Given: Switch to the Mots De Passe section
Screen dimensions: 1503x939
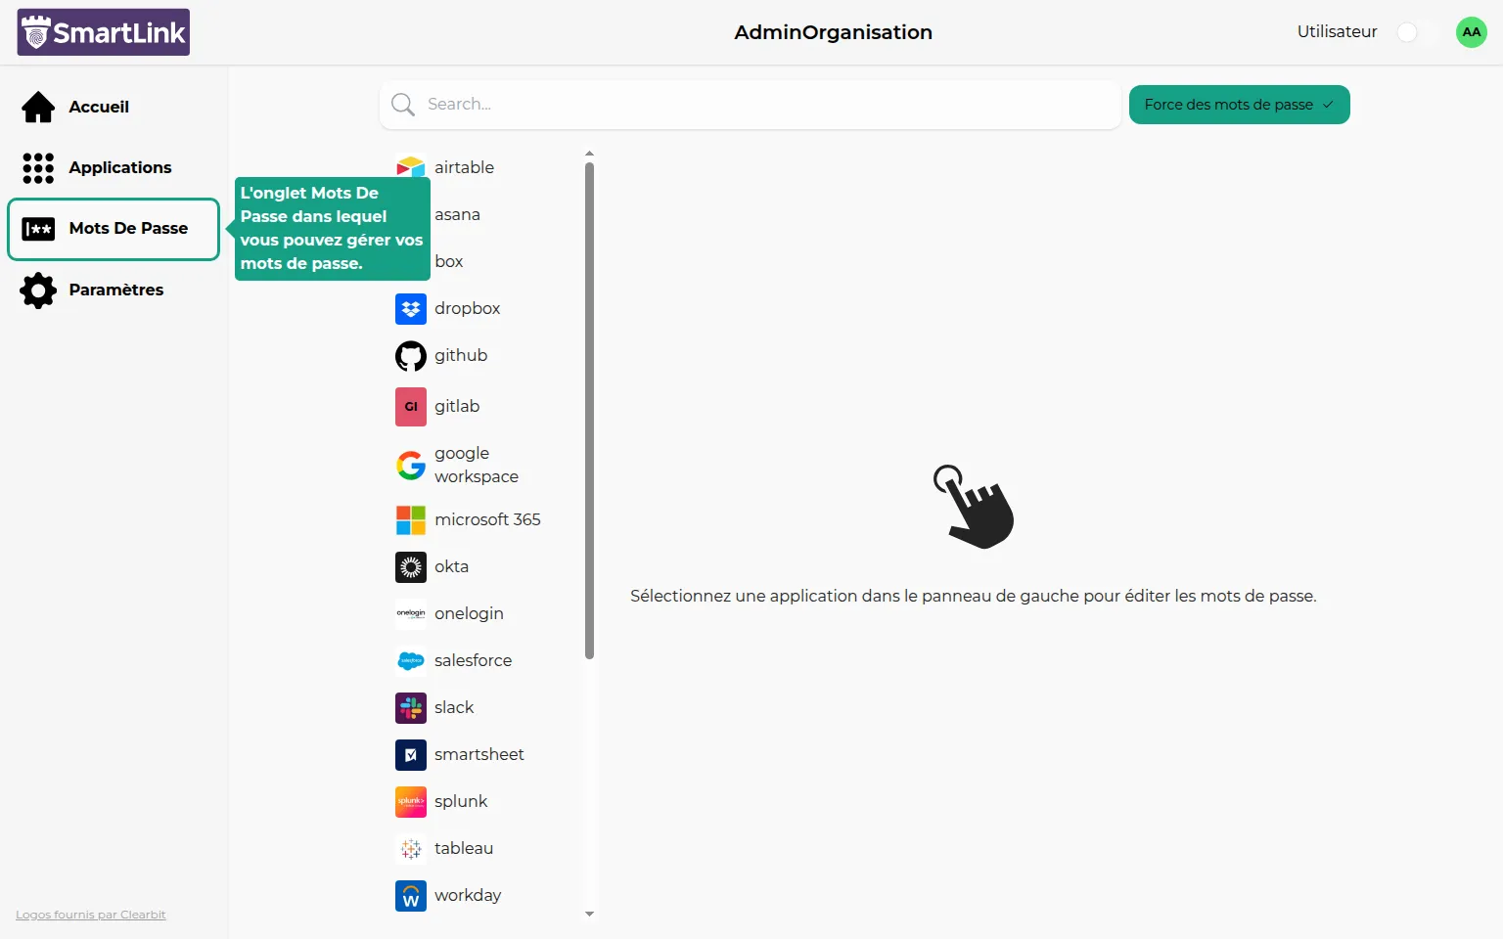Looking at the screenshot, I should click(114, 229).
